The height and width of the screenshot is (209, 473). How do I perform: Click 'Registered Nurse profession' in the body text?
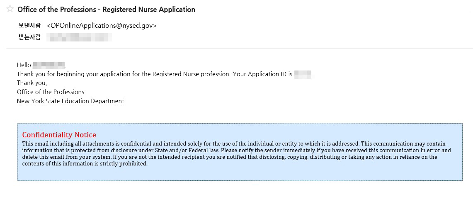pyautogui.click(x=191, y=74)
